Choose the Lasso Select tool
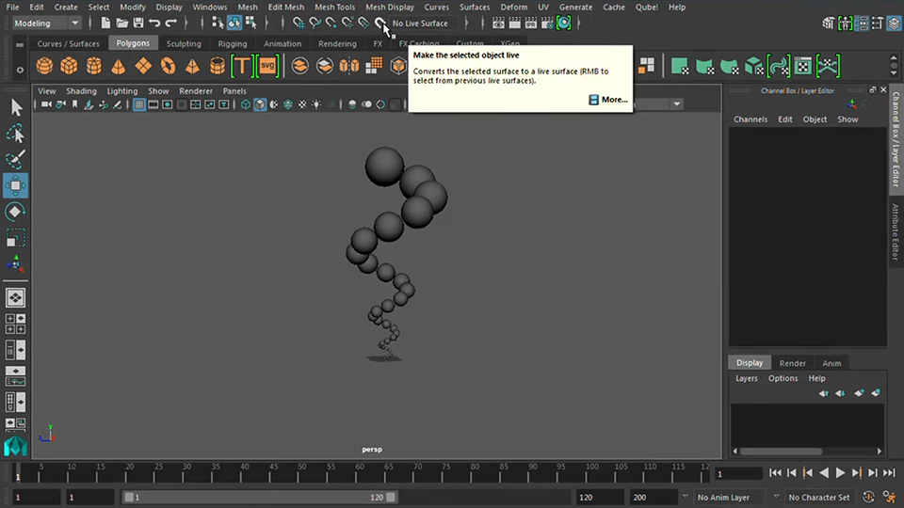Screen dimensions: 904x508 point(16,134)
